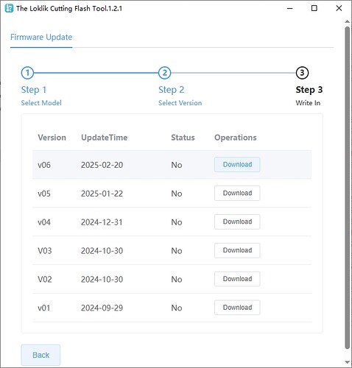
Task: Click the No status in v06 row
Action: point(177,165)
